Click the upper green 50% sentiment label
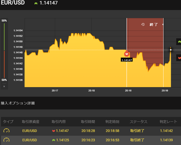Viewport: 181px width, 145px height. (x=4, y=20)
